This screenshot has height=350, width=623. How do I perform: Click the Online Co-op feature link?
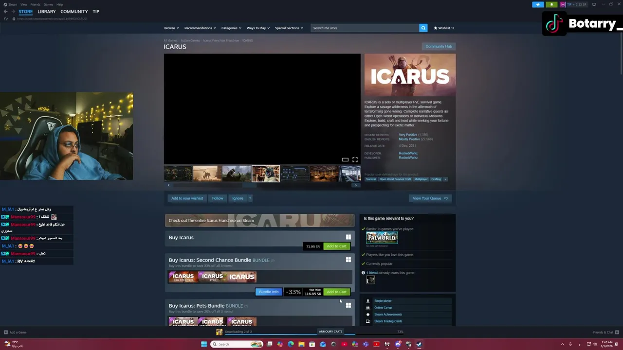click(383, 308)
